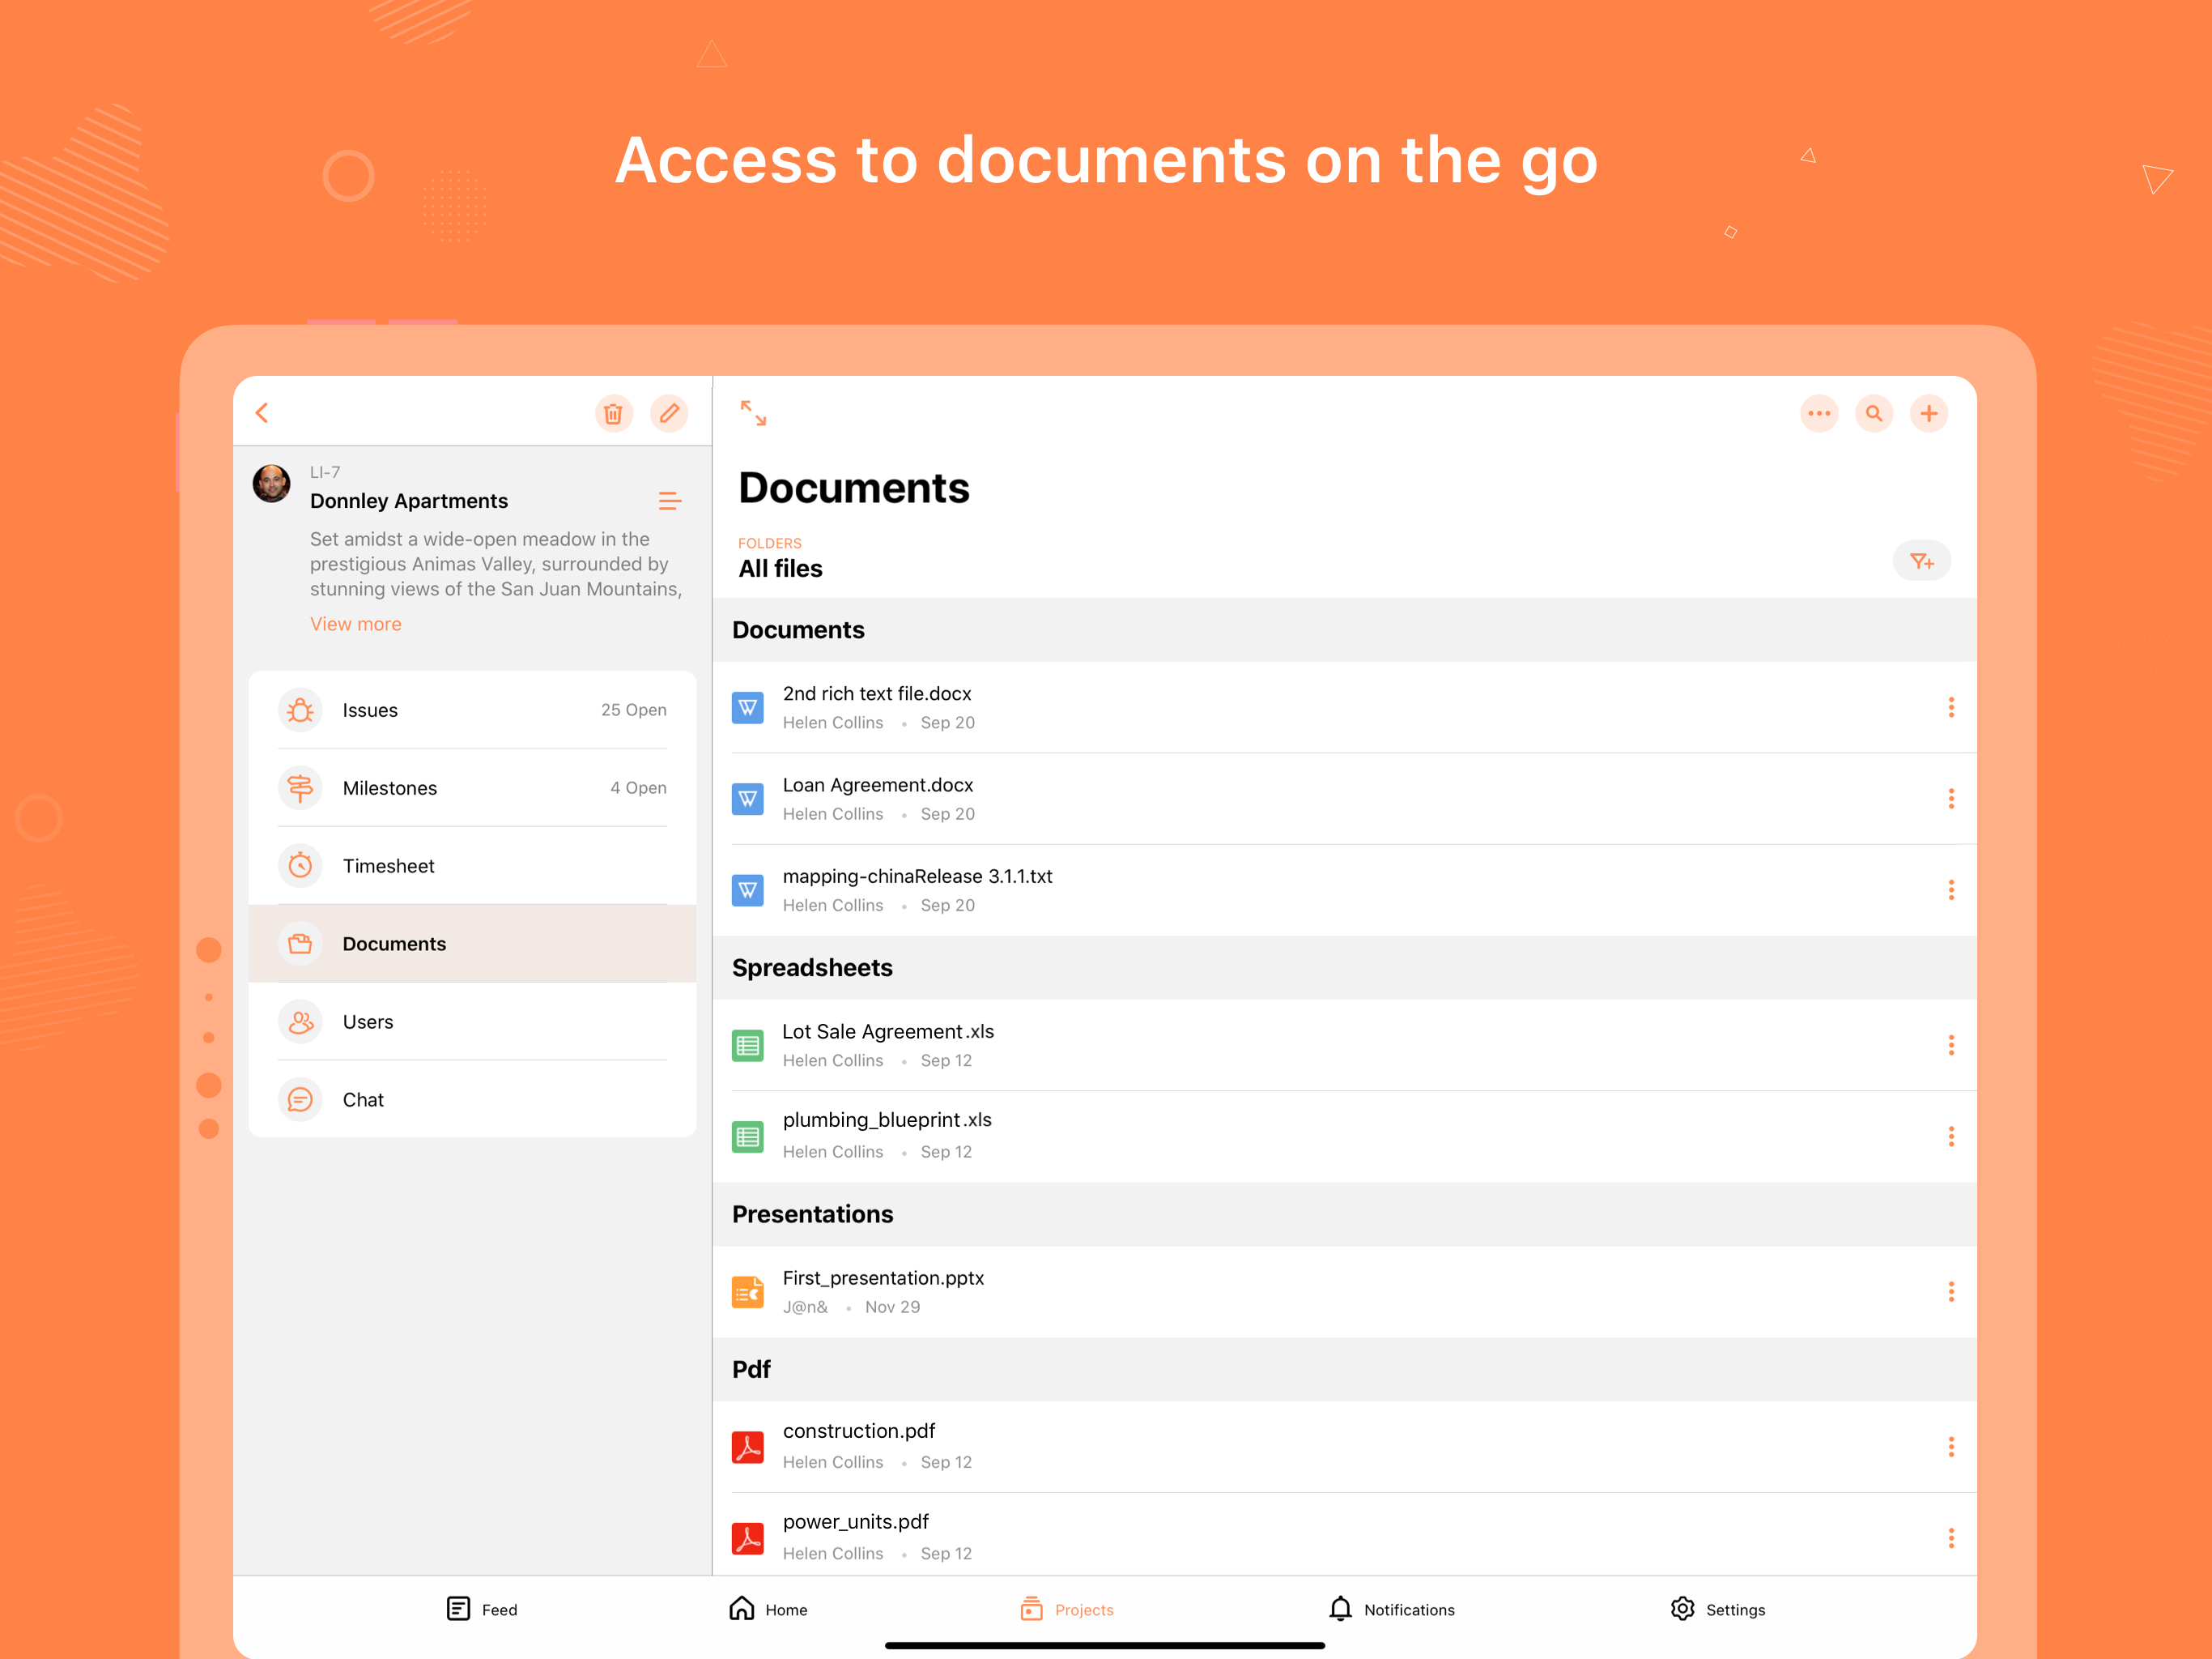The width and height of the screenshot is (2212, 1659).
Task: Open the Users section
Action: click(472, 1022)
